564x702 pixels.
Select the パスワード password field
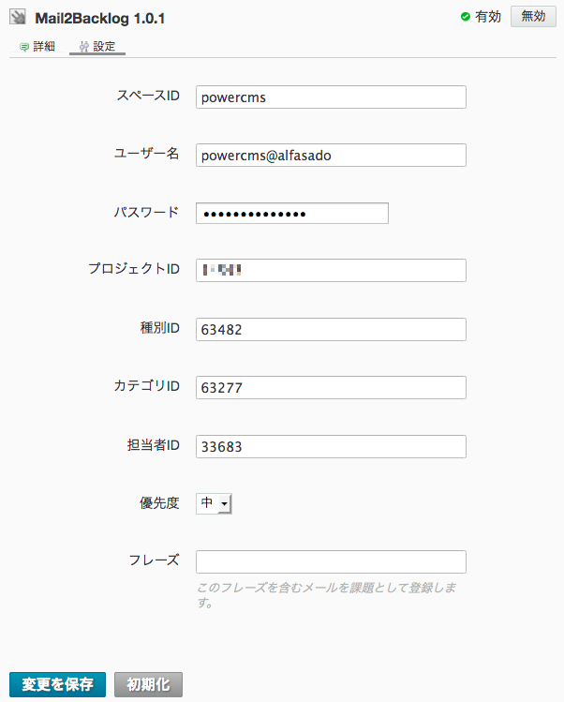click(292, 213)
